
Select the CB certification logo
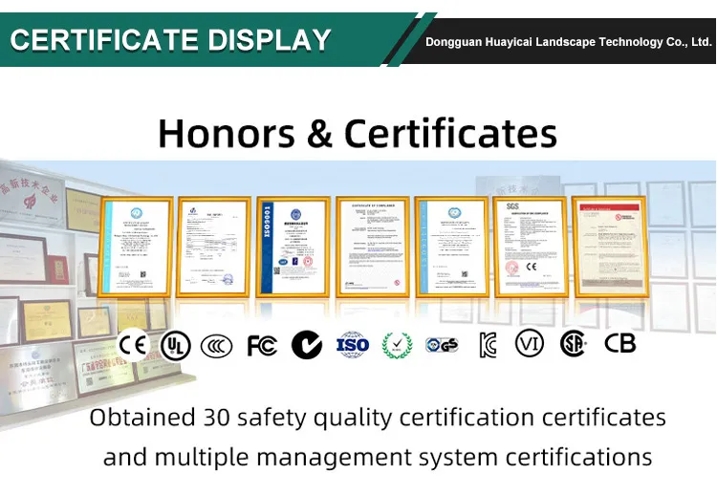pyautogui.click(x=619, y=343)
